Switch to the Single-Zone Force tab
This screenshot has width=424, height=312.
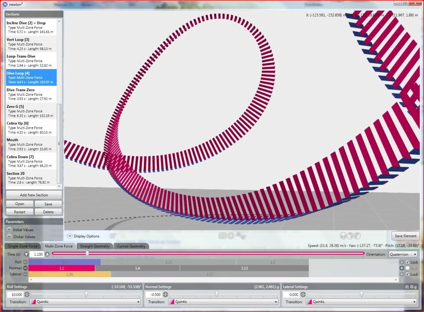point(23,246)
